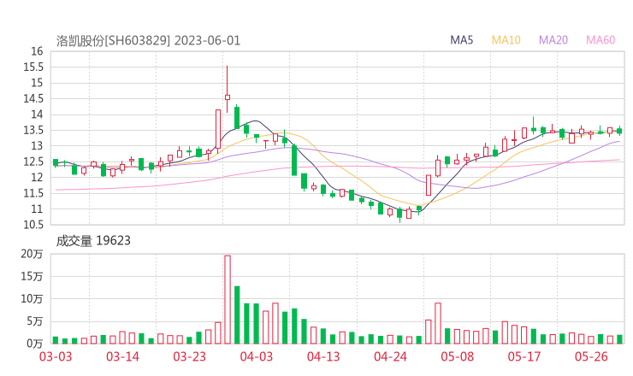Select the tallest volume bar near 20万
This screenshot has width=633, height=376.
(228, 300)
